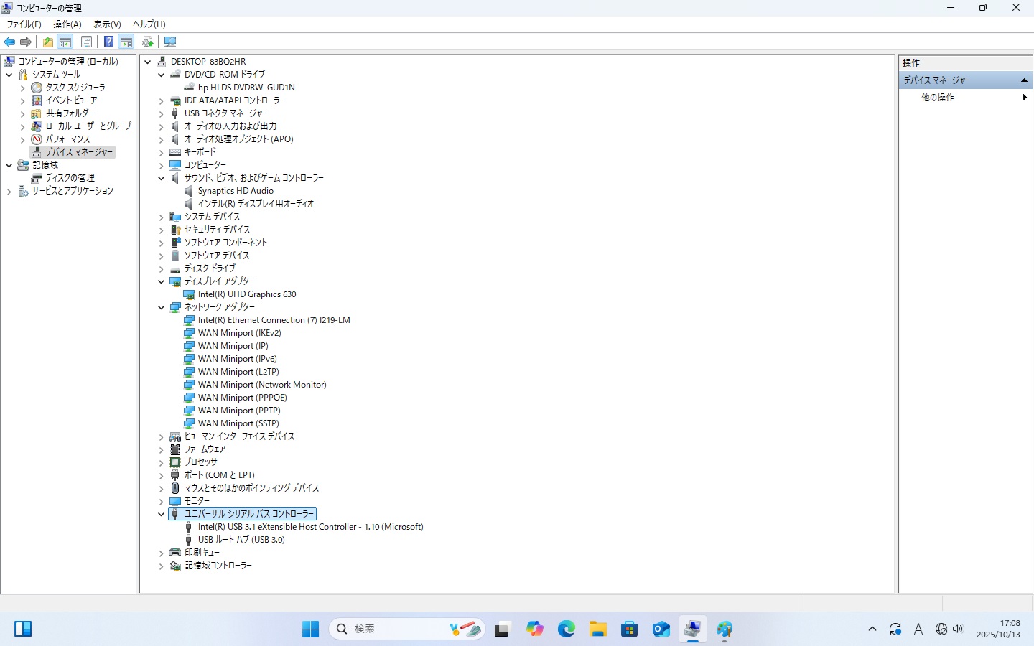Click the Update Driver toolbar icon
This screenshot has width=1034, height=646.
(x=148, y=42)
